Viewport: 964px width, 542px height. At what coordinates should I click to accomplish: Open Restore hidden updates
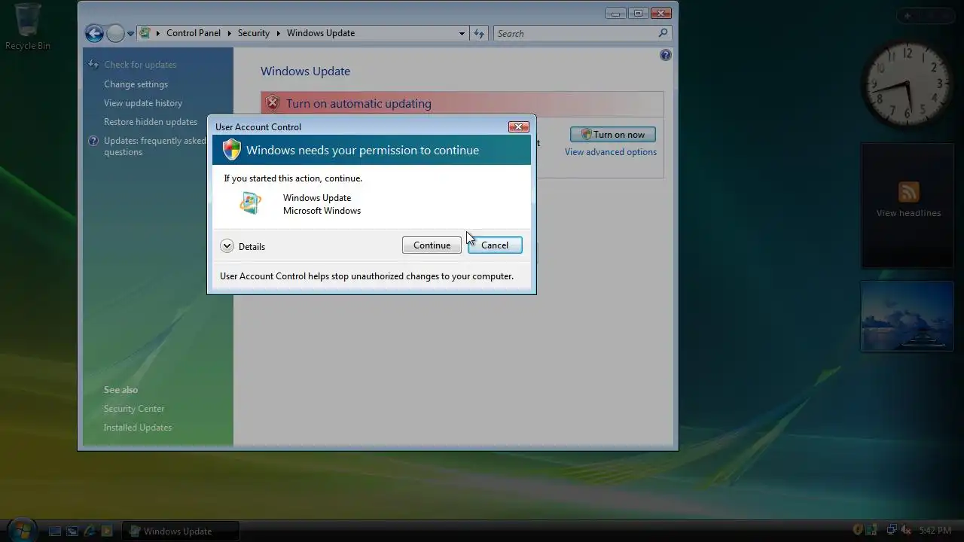click(151, 122)
